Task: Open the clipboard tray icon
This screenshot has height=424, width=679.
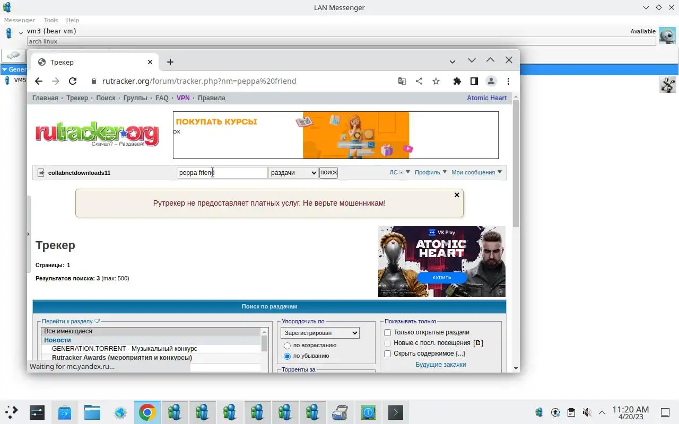Action: pyautogui.click(x=571, y=412)
